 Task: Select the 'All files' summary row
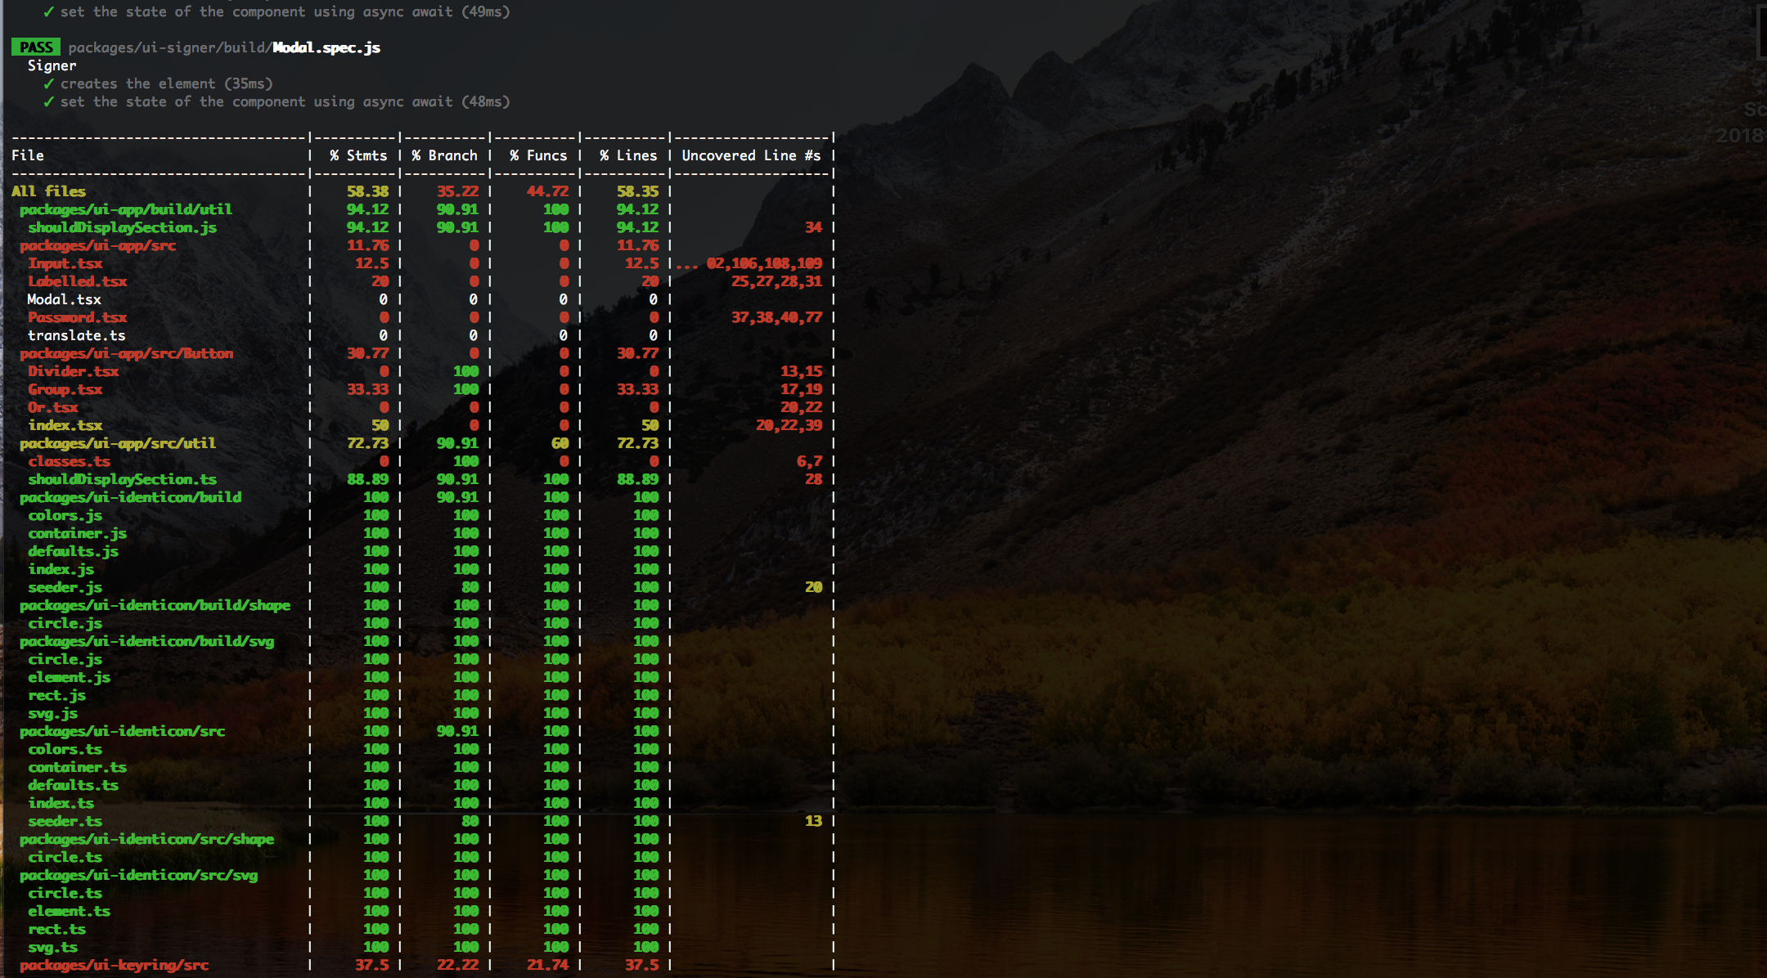[48, 191]
